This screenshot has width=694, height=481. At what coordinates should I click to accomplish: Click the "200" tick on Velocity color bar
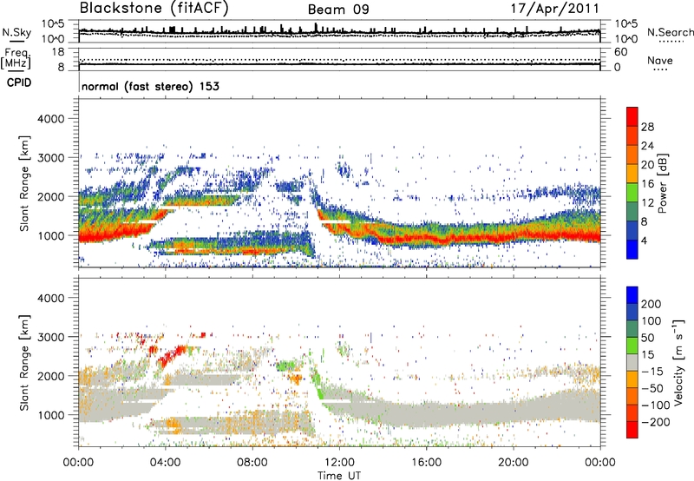coord(651,304)
